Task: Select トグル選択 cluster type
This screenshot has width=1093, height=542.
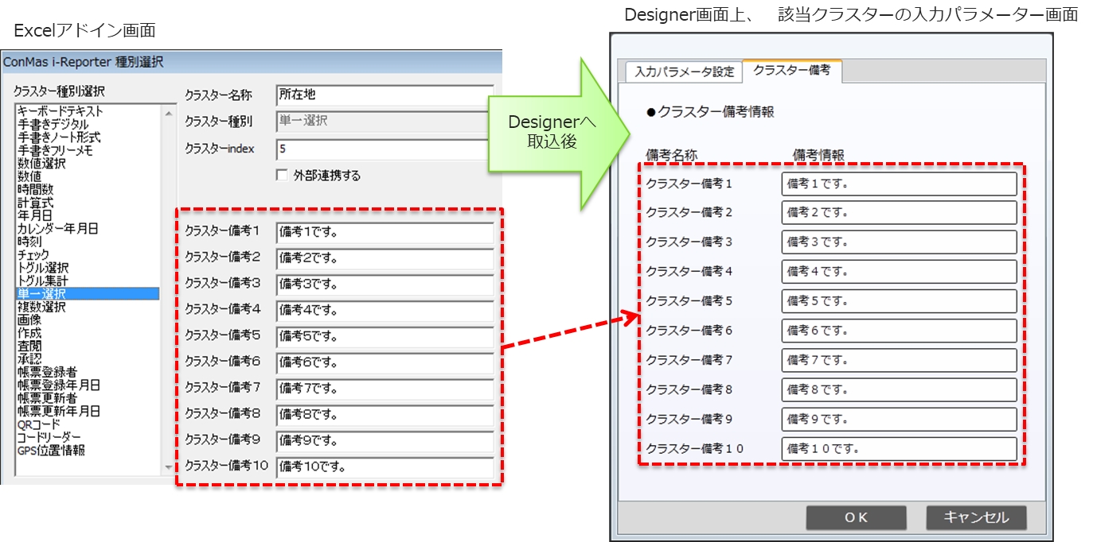Action: click(x=43, y=268)
